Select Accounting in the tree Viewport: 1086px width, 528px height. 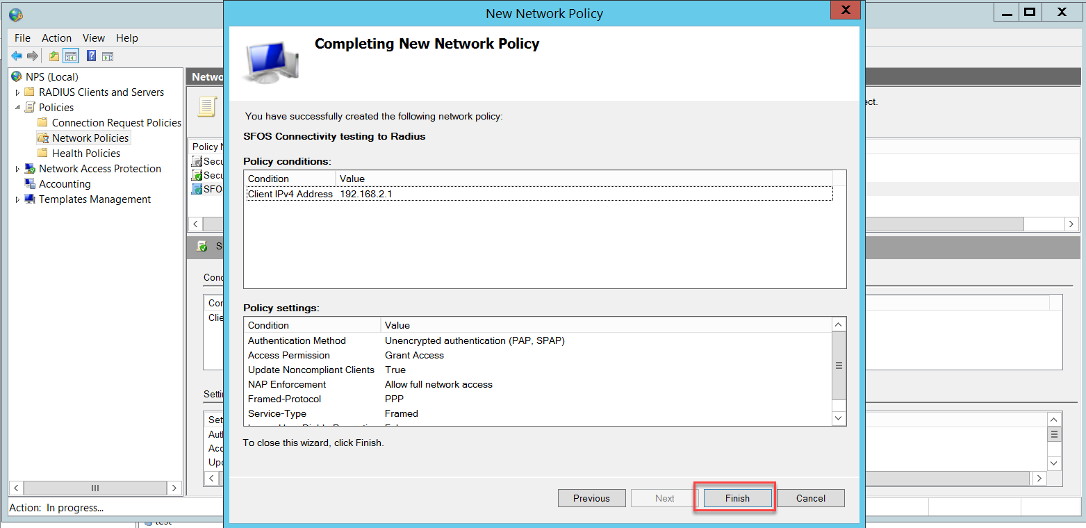coord(65,183)
